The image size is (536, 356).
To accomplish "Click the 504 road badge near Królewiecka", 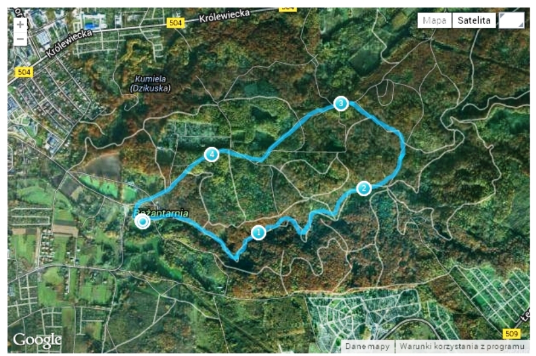I will (175, 23).
